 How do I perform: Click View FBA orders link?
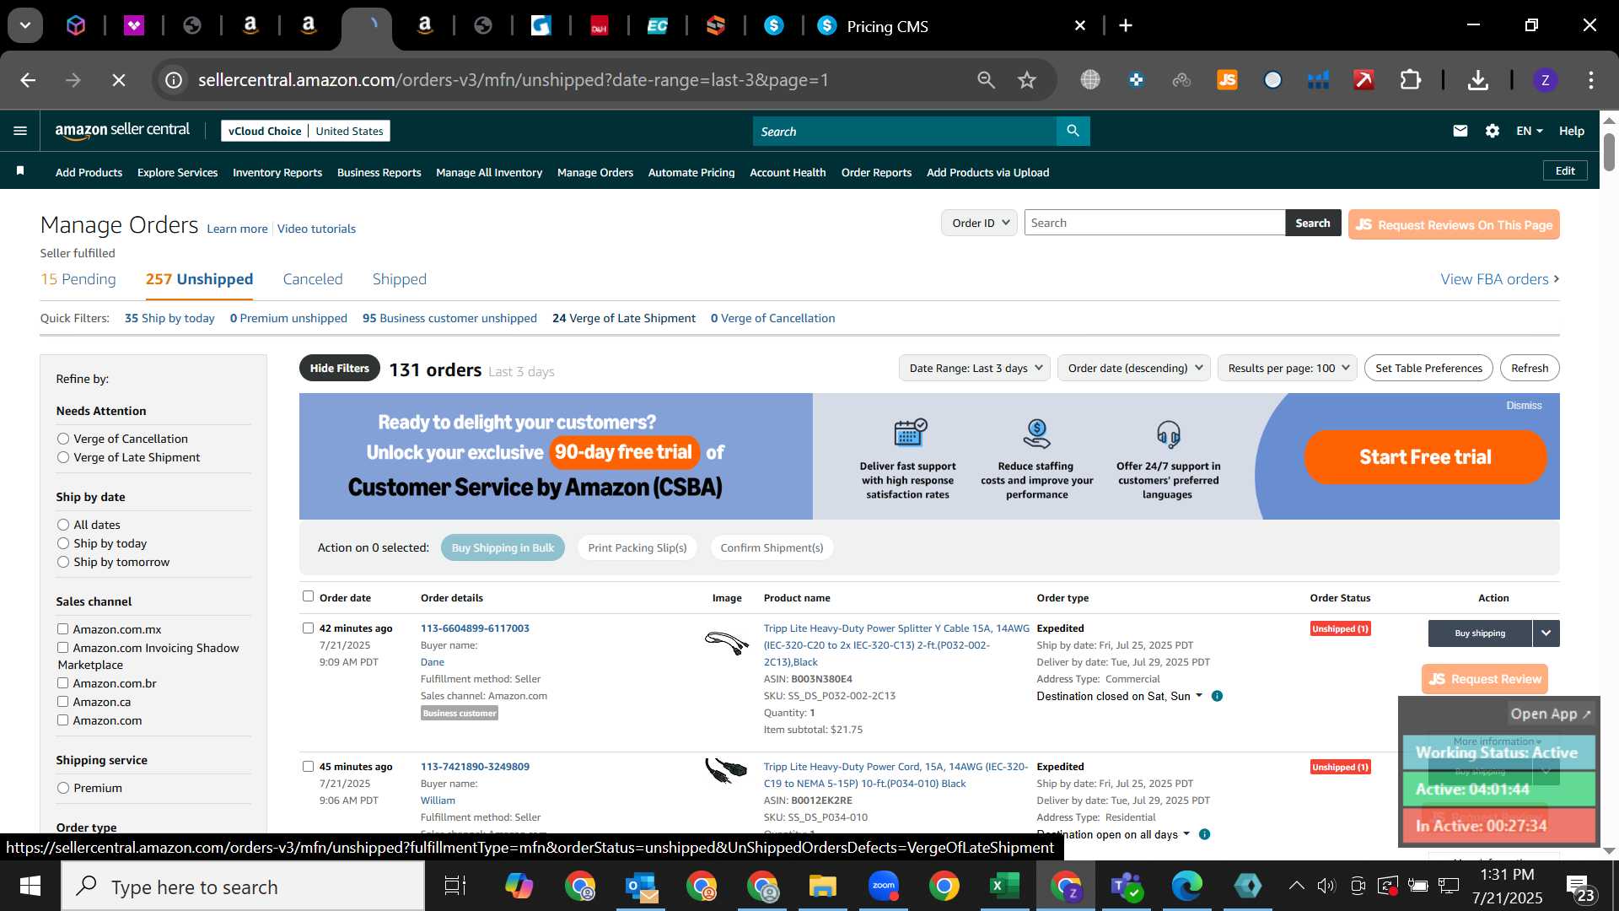[1499, 279]
